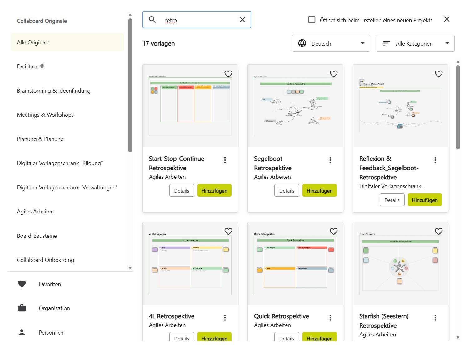
Task: Open Details for Segelboot Retrospektive
Action: pos(287,191)
